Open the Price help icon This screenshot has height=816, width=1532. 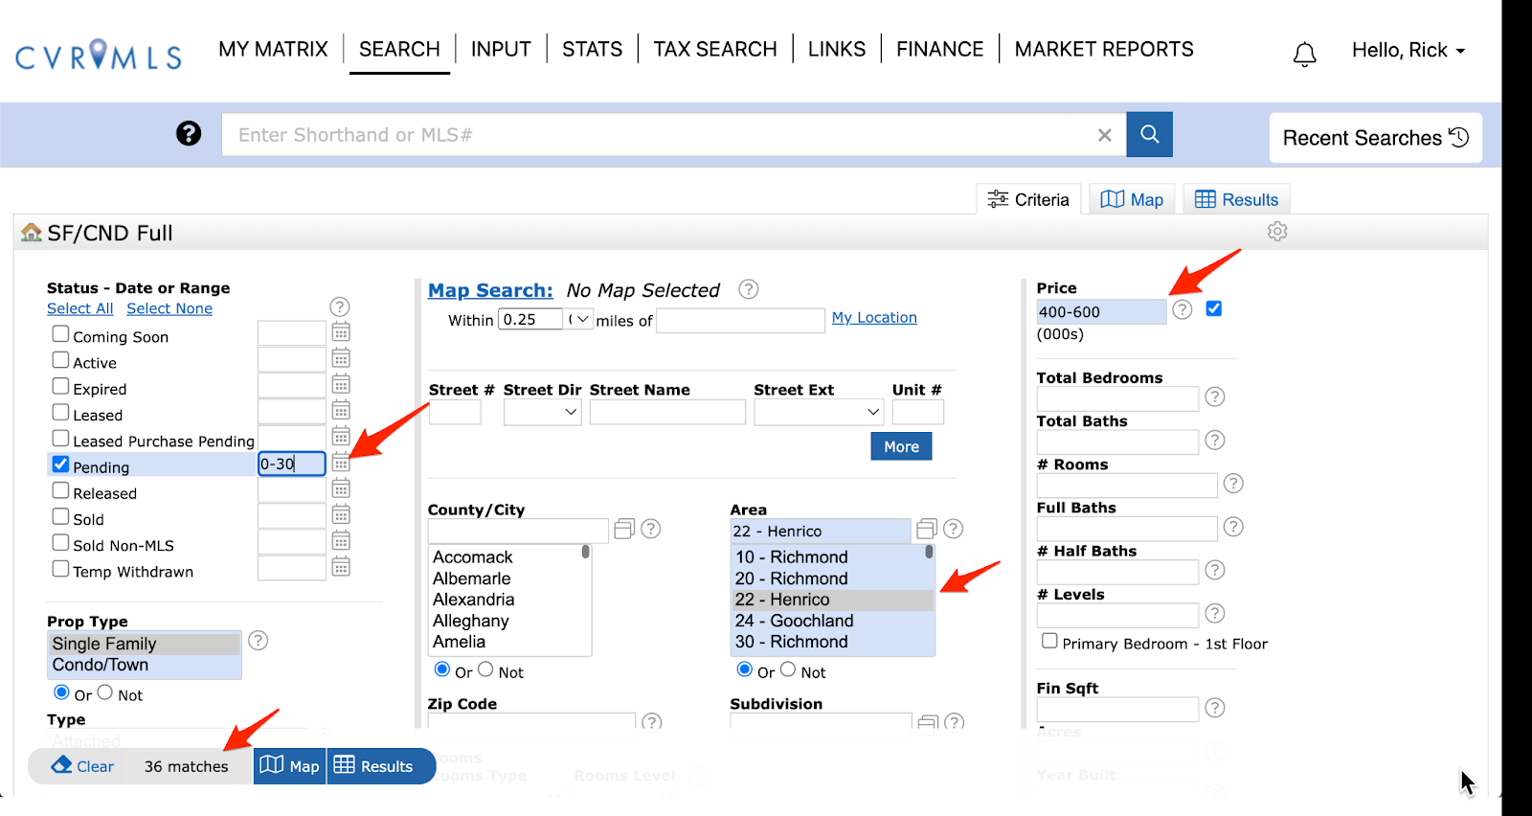(x=1183, y=309)
